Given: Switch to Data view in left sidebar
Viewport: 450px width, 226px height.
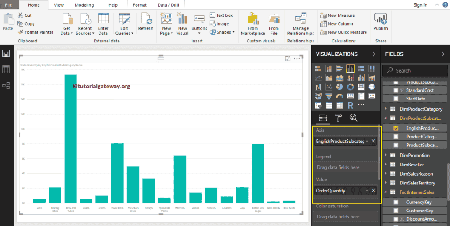Looking at the screenshot, I should pos(6,69).
